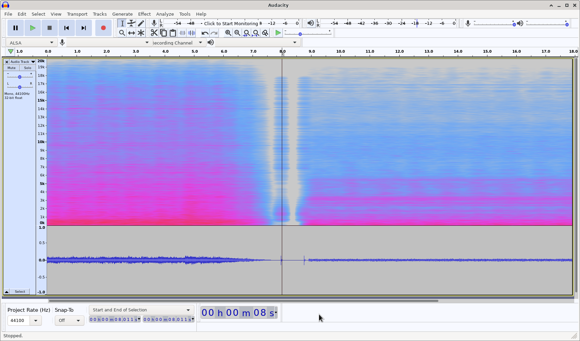Zoom out on the timeline
This screenshot has height=341, width=580.
237,33
